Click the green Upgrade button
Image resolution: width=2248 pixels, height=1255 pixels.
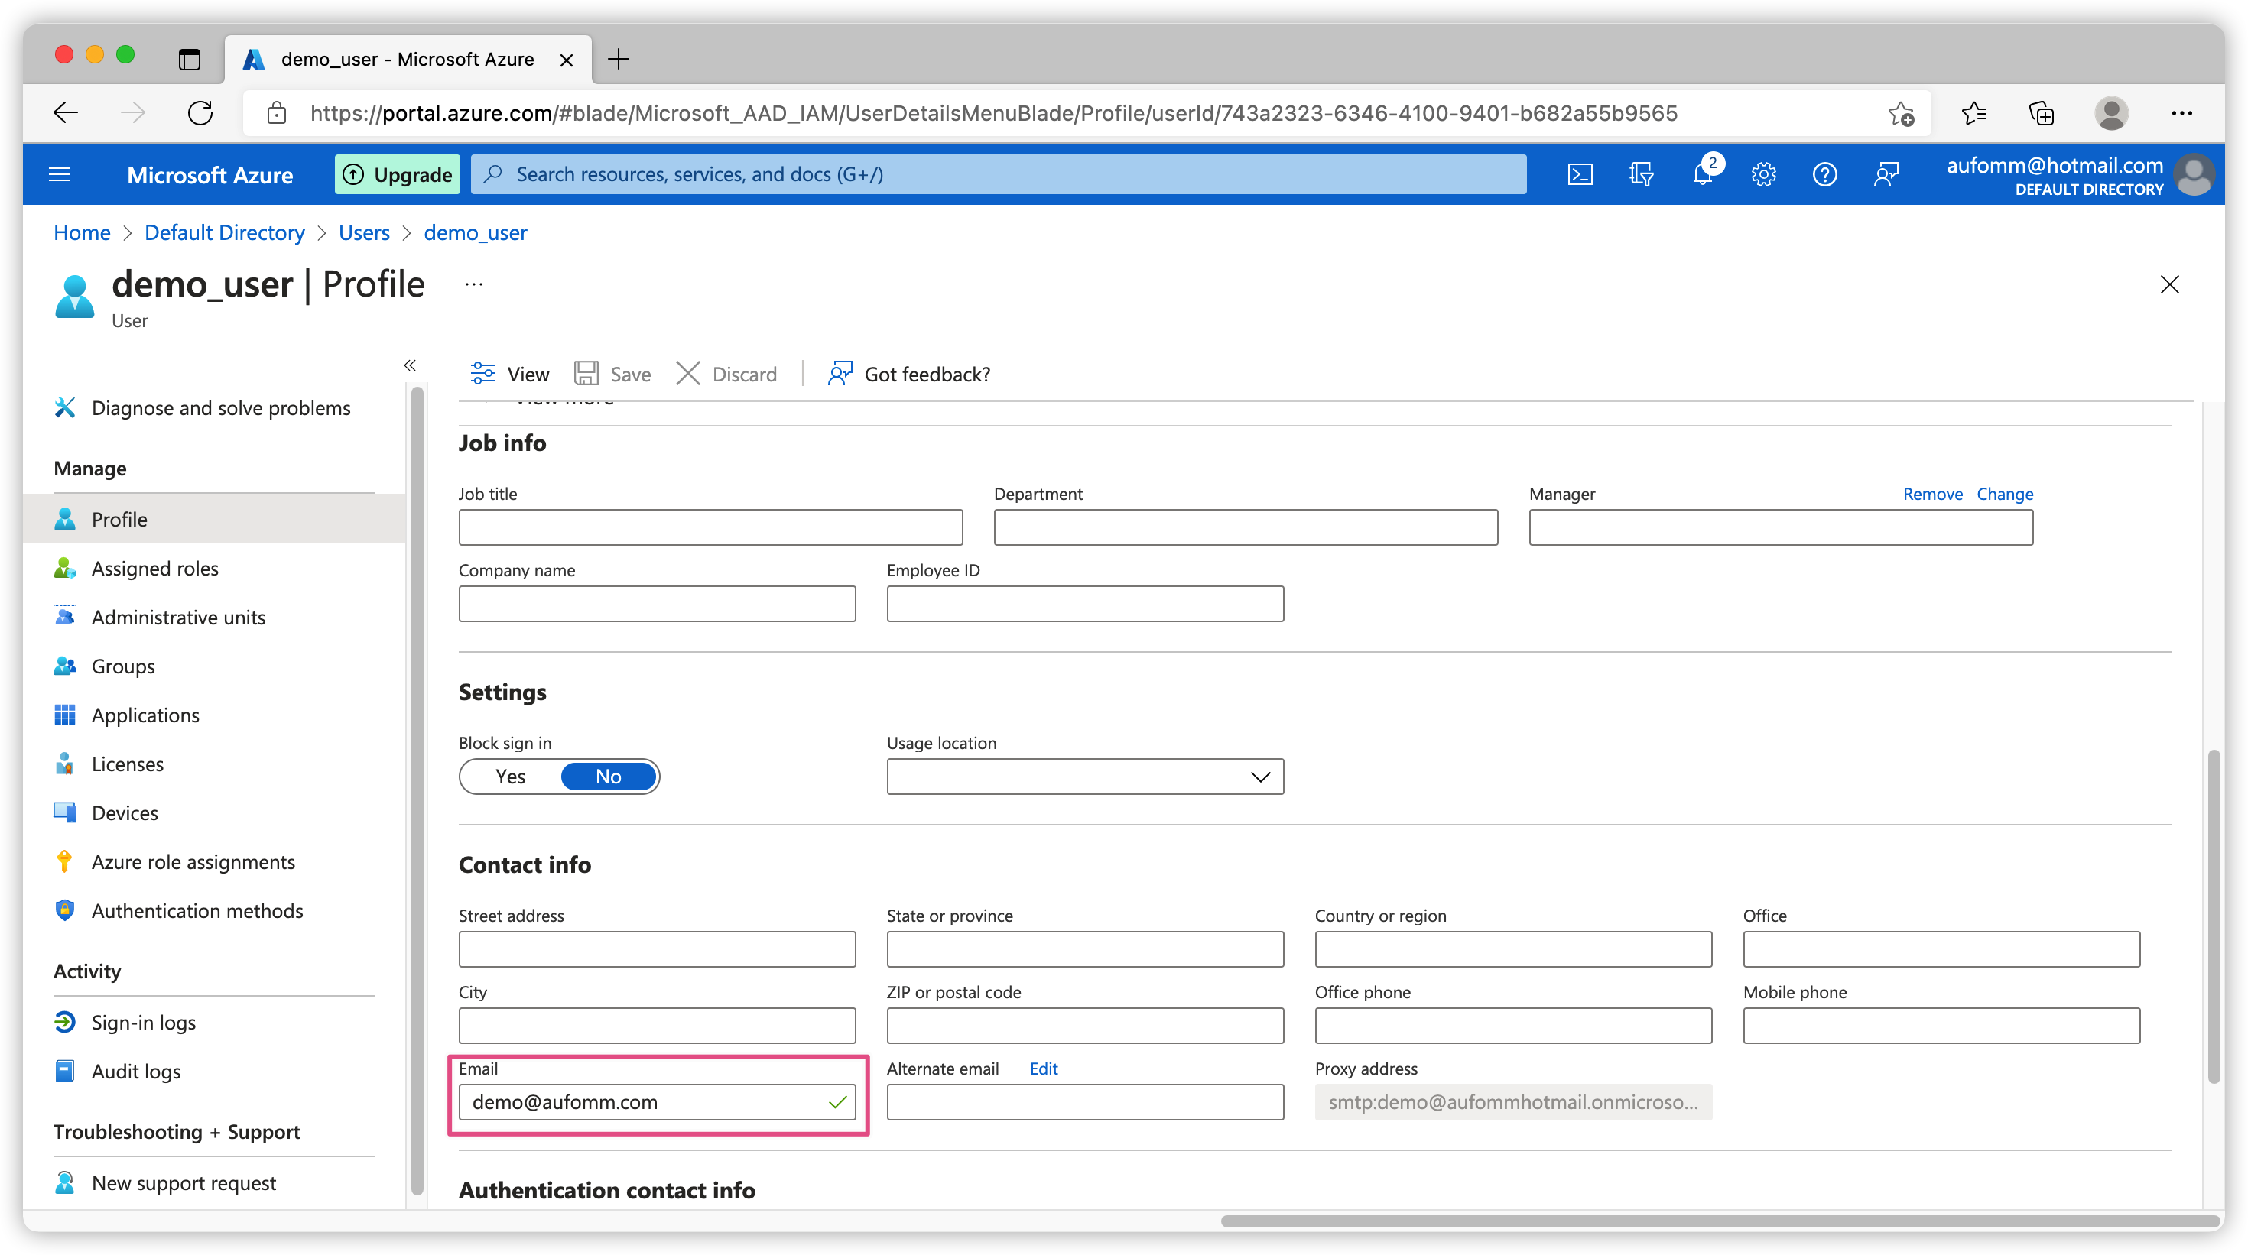click(x=398, y=174)
